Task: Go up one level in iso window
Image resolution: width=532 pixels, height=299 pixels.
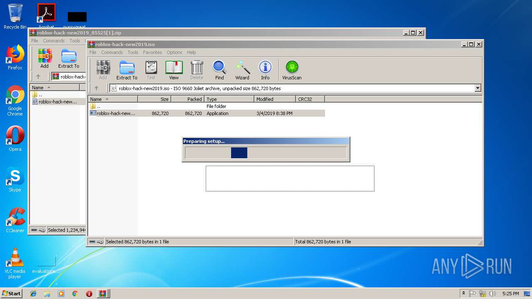Action: (96, 88)
